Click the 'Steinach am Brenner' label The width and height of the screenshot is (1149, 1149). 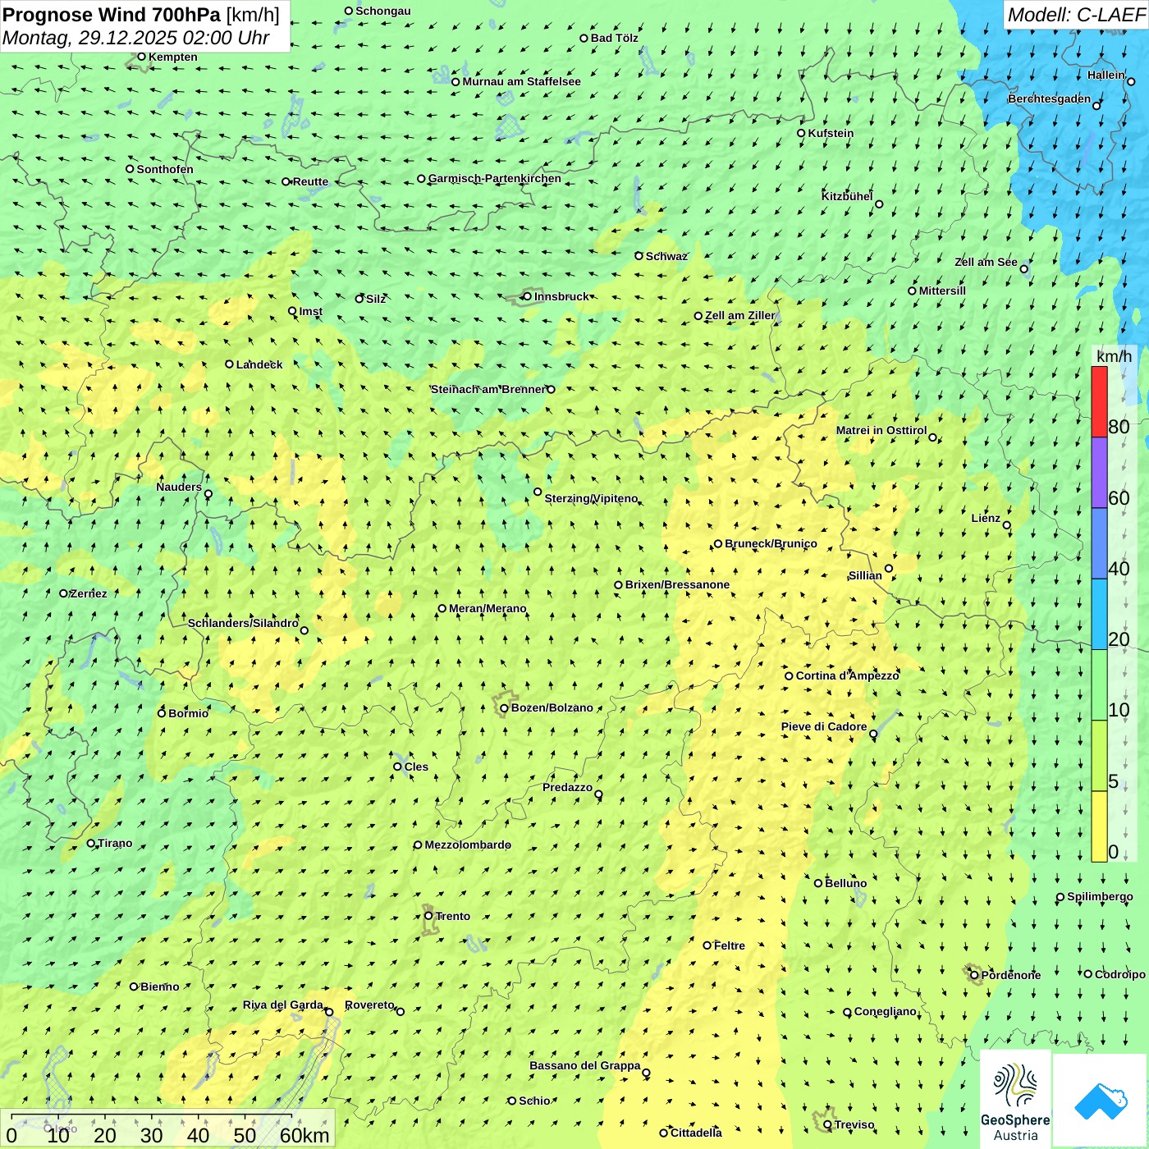[x=488, y=389]
